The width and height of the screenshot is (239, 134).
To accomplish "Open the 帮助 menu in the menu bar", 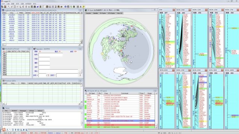I will 35,4.
